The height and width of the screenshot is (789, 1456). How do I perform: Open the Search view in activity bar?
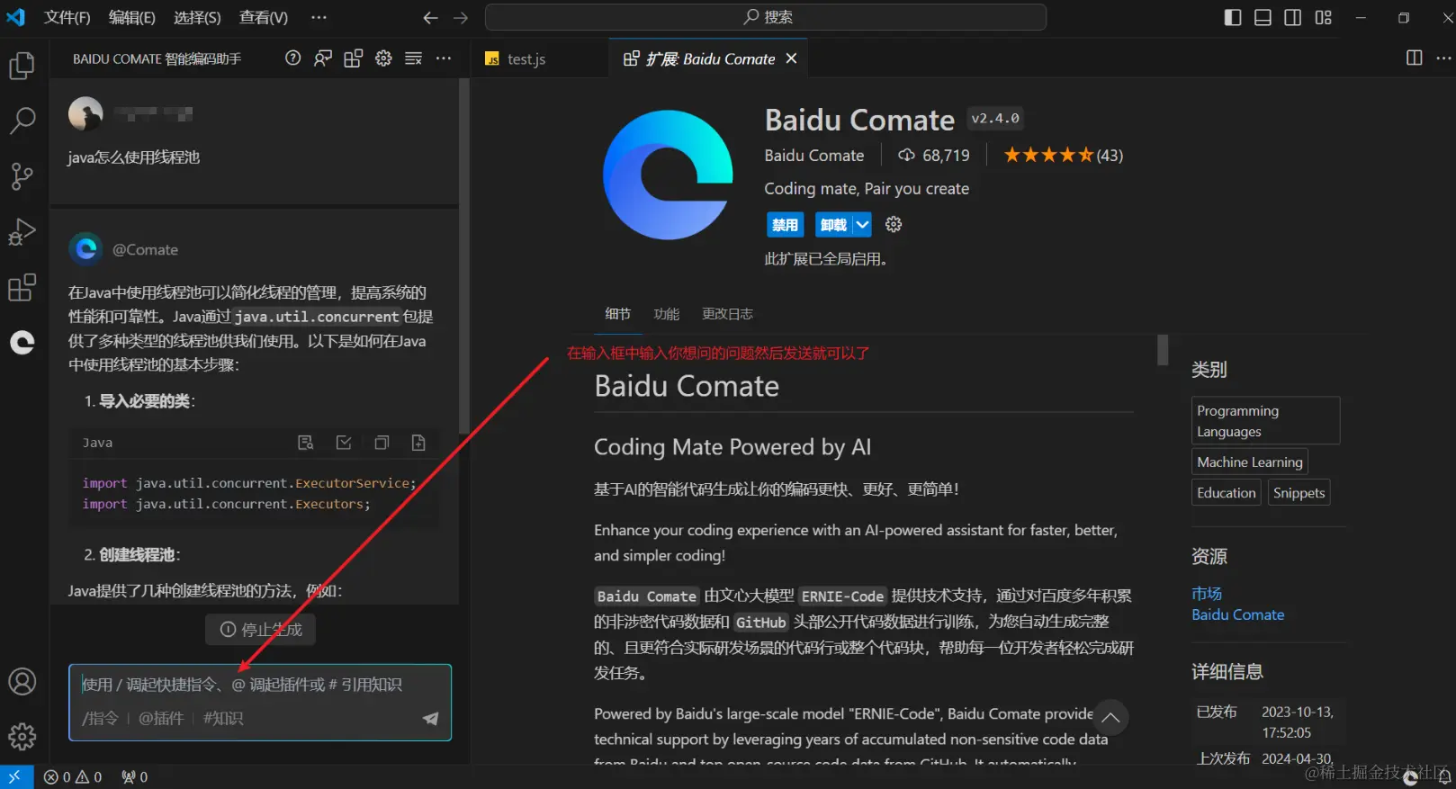click(22, 121)
